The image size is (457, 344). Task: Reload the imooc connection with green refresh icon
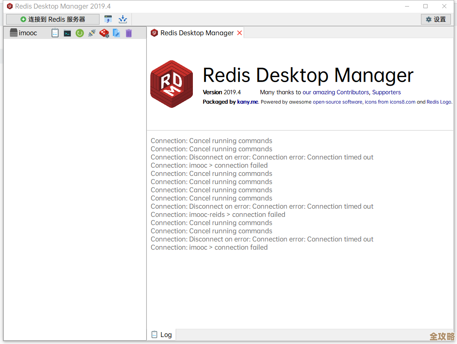tap(80, 33)
